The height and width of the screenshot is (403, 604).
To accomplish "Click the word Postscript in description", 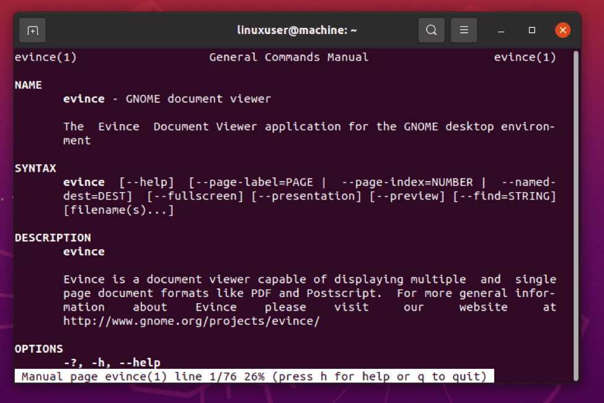I will (x=341, y=294).
